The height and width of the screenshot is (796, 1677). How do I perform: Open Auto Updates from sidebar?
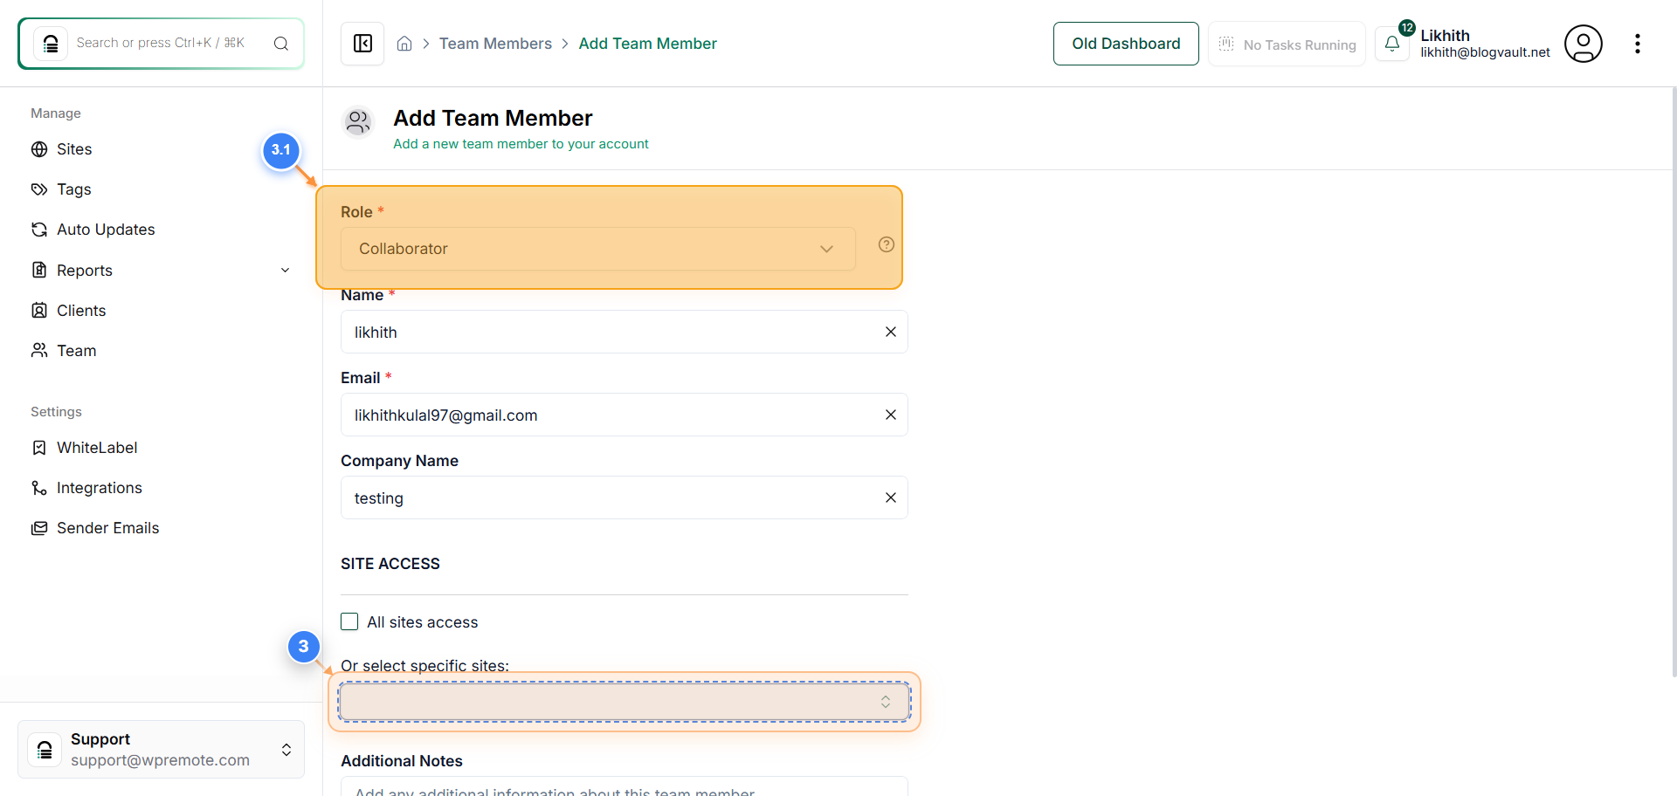point(105,229)
